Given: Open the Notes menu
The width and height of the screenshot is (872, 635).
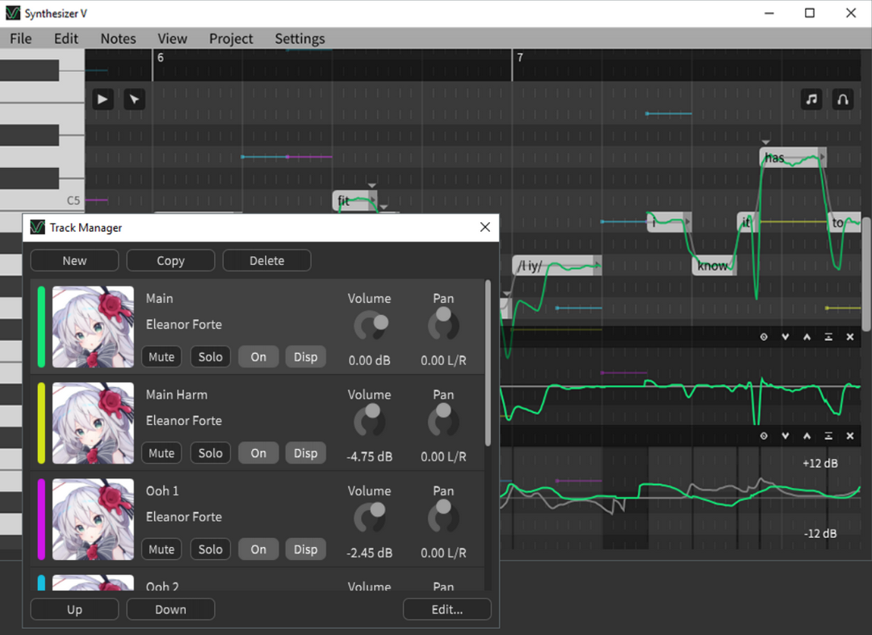Looking at the screenshot, I should [118, 39].
